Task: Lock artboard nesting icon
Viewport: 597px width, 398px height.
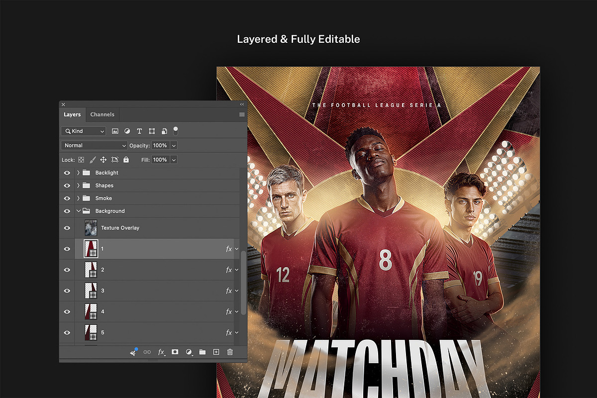Action: tap(115, 160)
